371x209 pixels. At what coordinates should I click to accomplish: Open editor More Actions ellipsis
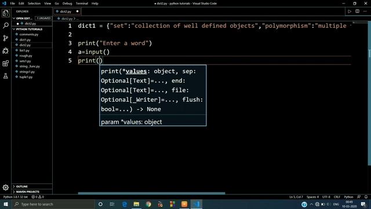click(x=365, y=12)
